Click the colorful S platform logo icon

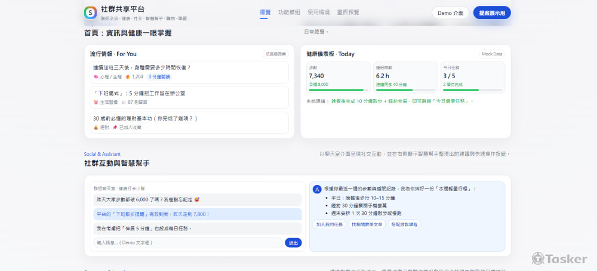click(x=91, y=13)
